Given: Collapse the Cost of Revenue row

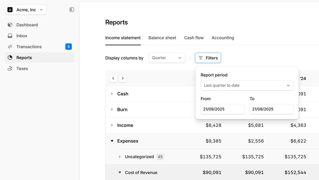Looking at the screenshot, I should click(x=120, y=172).
